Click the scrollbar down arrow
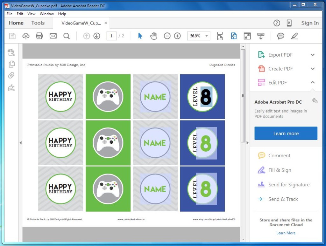Screen dimensions: 326x246 click(x=243, y=239)
